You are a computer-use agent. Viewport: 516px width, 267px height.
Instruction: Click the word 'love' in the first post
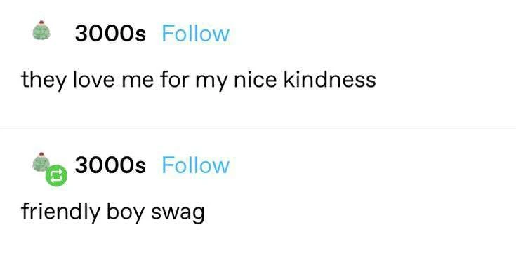coord(93,79)
